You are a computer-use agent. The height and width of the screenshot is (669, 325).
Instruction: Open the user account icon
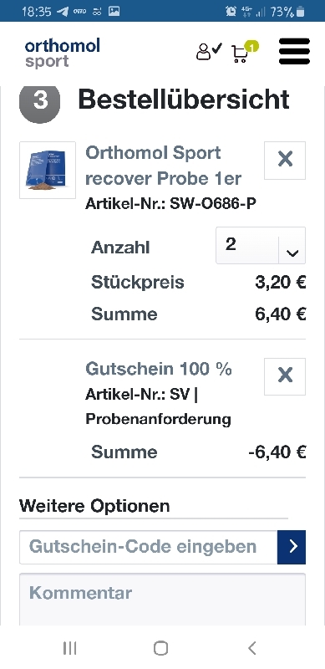(x=209, y=51)
